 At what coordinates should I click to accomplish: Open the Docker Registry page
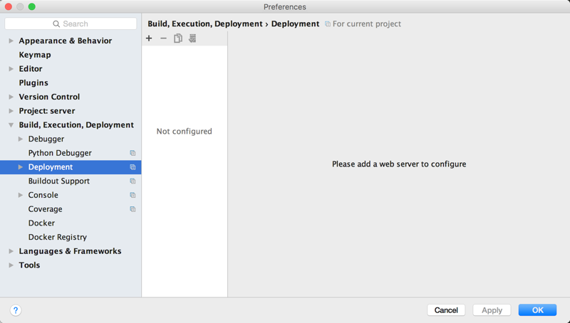click(57, 237)
